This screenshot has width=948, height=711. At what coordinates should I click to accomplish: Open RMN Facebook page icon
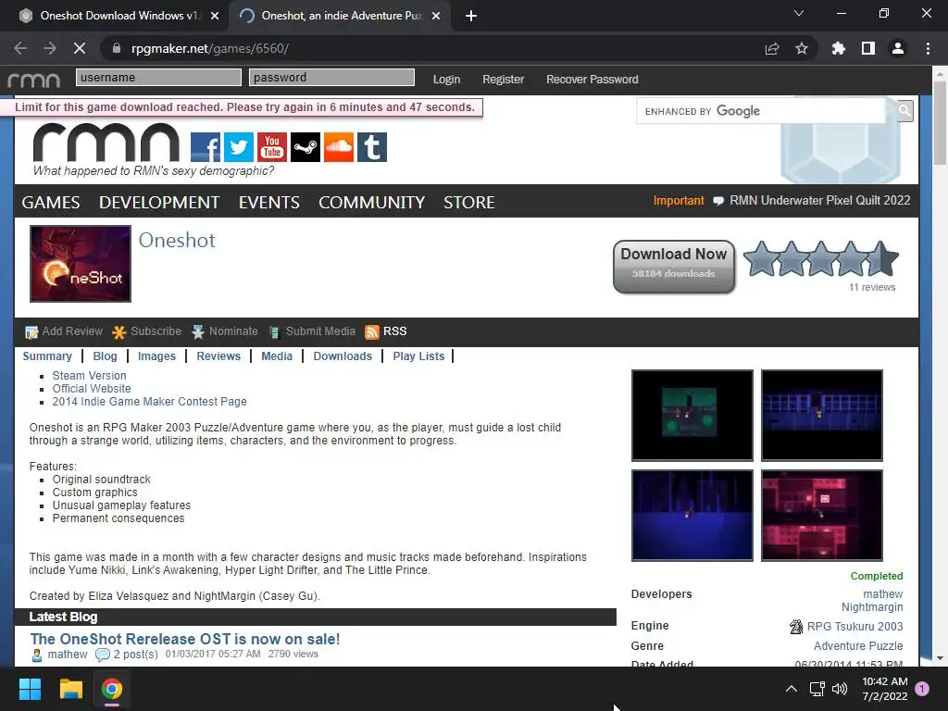pos(206,147)
